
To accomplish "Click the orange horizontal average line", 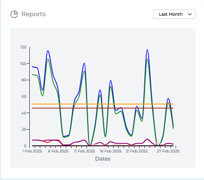I will [103, 104].
